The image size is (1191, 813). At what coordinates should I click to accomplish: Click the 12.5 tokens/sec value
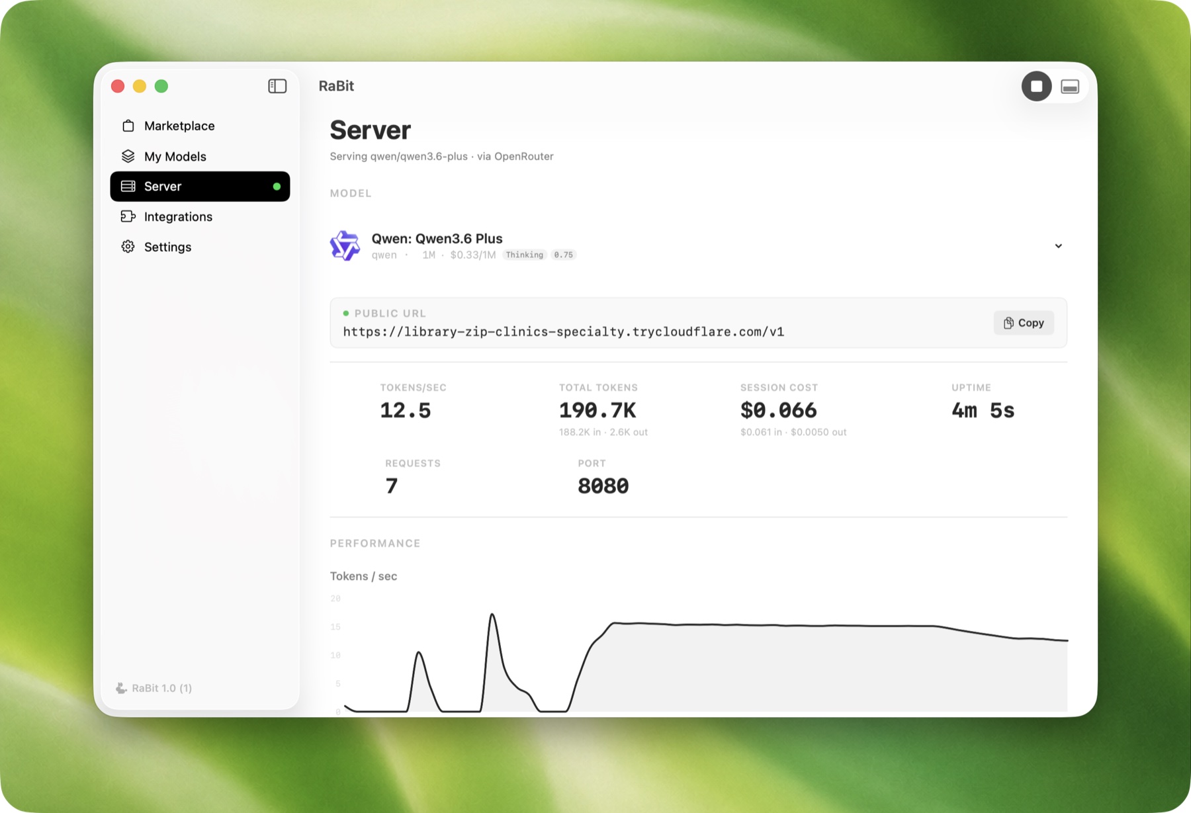tap(406, 411)
